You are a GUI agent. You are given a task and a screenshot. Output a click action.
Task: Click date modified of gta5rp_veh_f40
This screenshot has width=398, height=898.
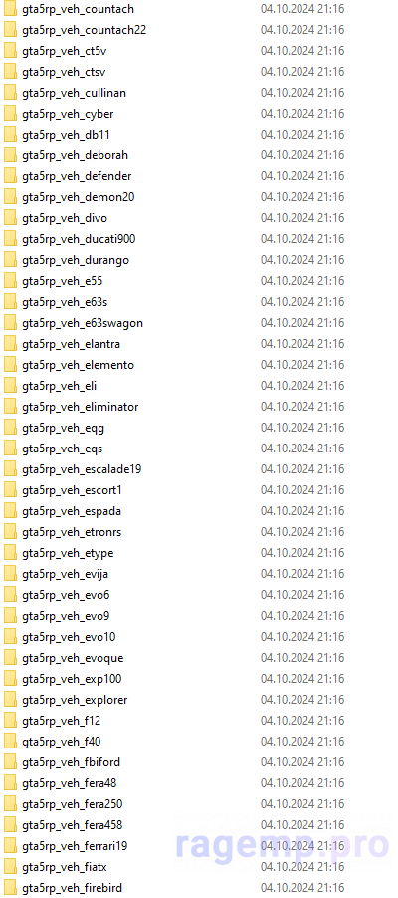[302, 742]
